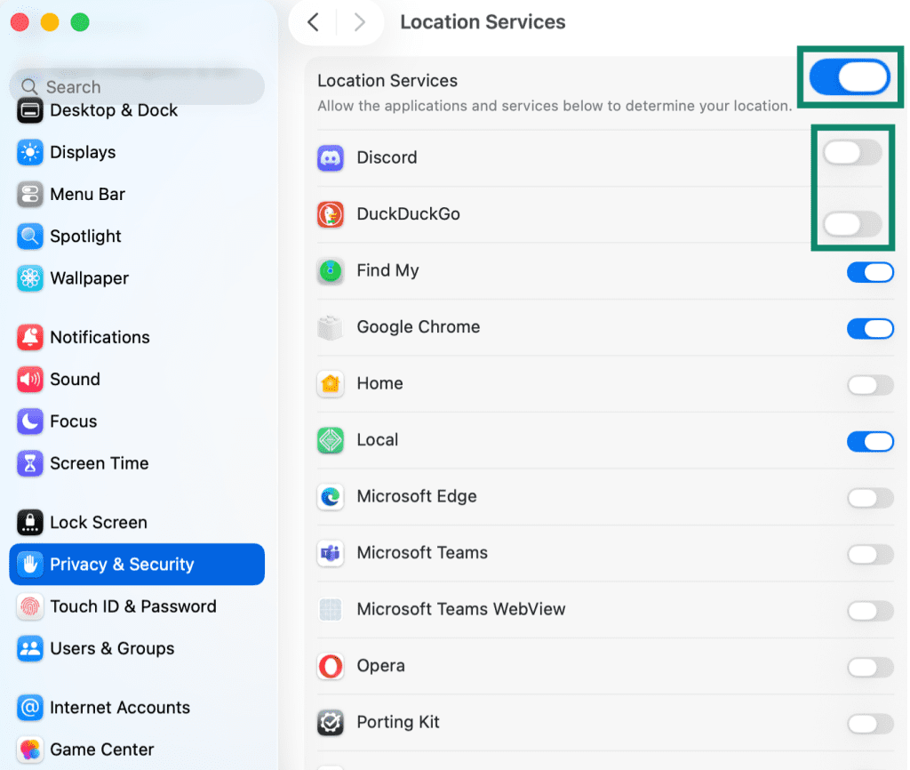
Task: Click the Lock Screen padlock icon
Action: pos(29,523)
